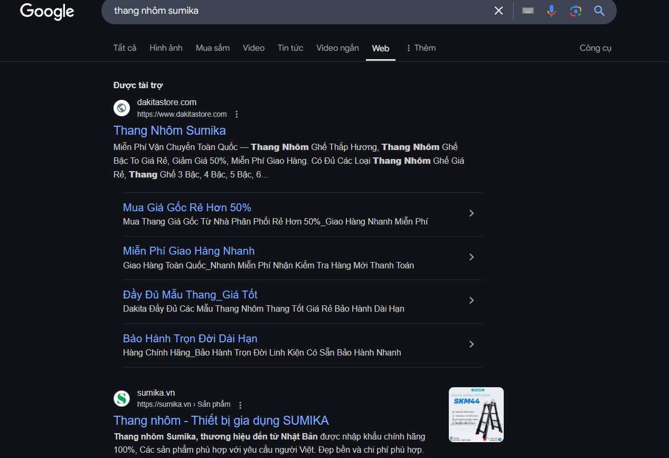
Task: Click the 'https://sumika.vn › Sản phẩm' breadcrumb
Action: [x=184, y=404]
